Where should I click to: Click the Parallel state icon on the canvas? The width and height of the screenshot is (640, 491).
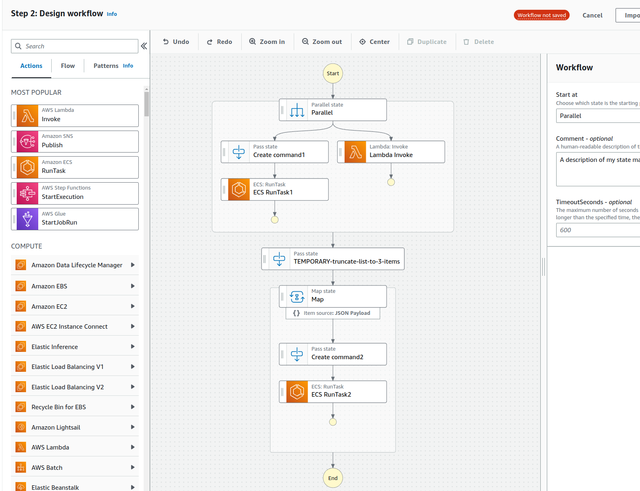297,110
